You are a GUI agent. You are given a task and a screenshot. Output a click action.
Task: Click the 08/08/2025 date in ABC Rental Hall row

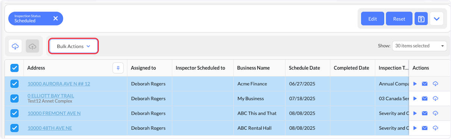[x=302, y=128]
